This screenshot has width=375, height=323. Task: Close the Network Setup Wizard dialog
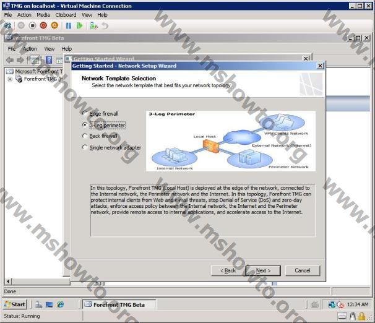click(320, 66)
